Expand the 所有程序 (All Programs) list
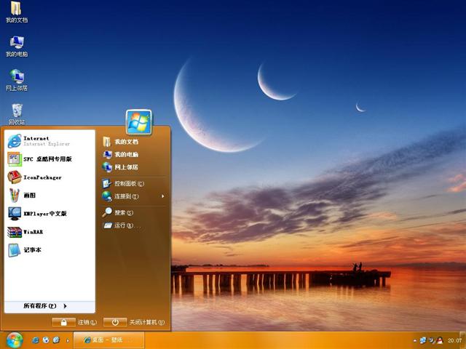 click(x=45, y=306)
